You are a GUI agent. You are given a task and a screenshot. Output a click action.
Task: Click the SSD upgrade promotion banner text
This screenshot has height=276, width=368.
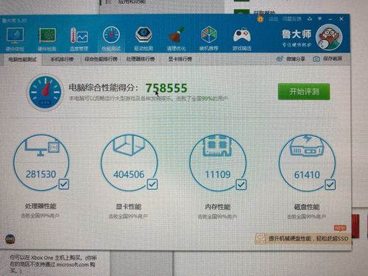[x=308, y=238]
